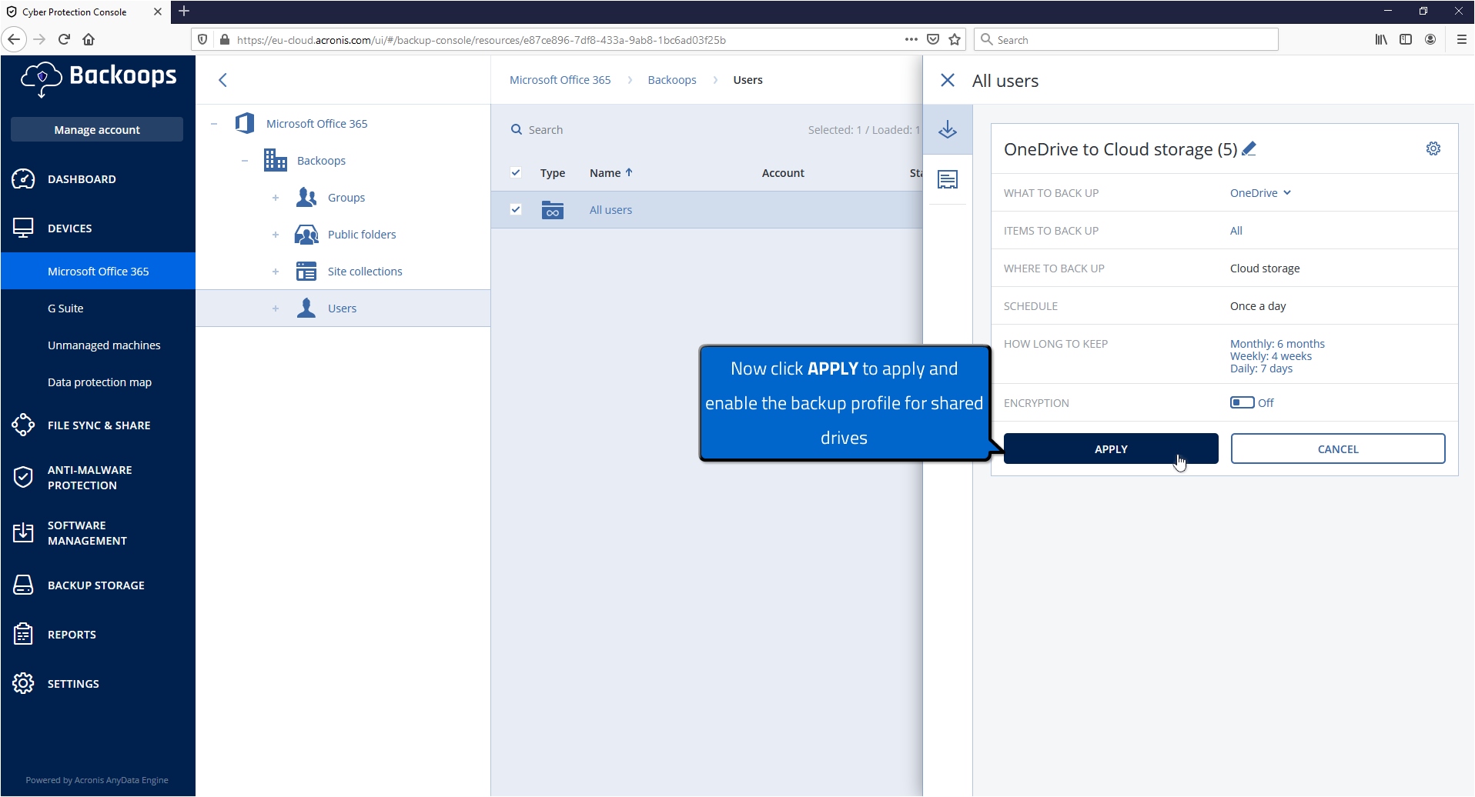Click the Microsoft Office 365 tree icon

coord(245,123)
